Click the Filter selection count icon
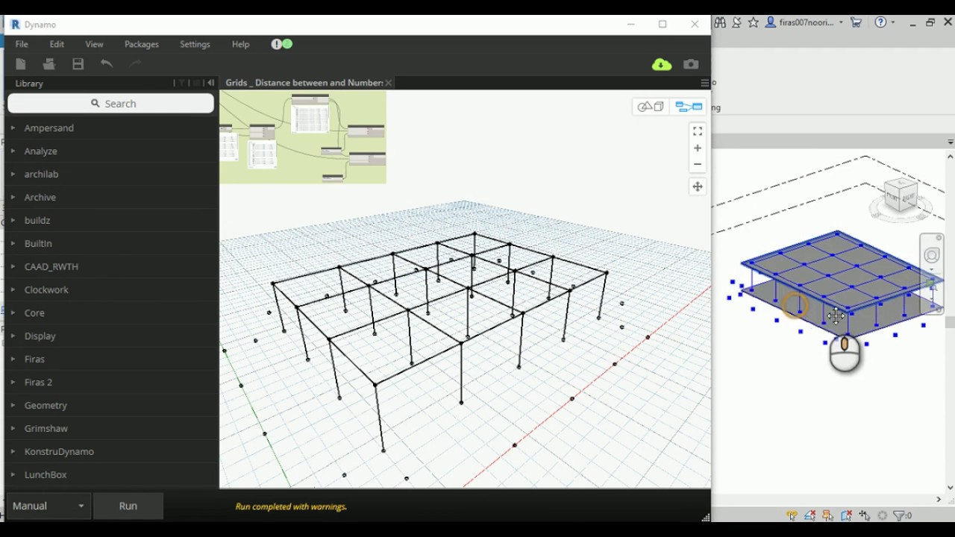Screen dimensions: 955x537 [903, 515]
